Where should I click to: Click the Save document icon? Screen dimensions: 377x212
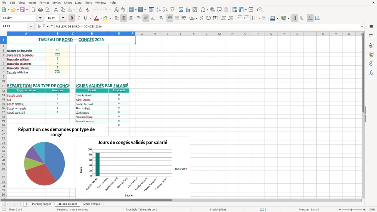click(x=22, y=9)
